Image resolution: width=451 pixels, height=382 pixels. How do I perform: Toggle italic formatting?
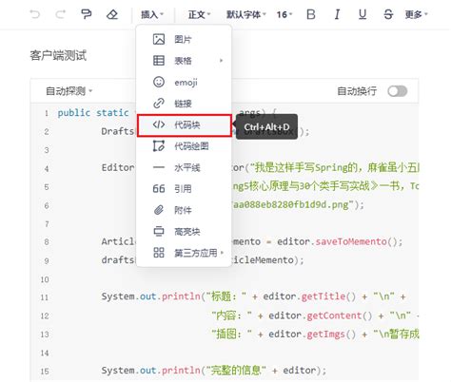337,14
